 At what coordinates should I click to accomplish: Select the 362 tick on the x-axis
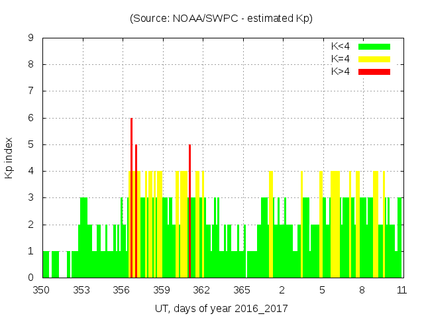click(201, 290)
